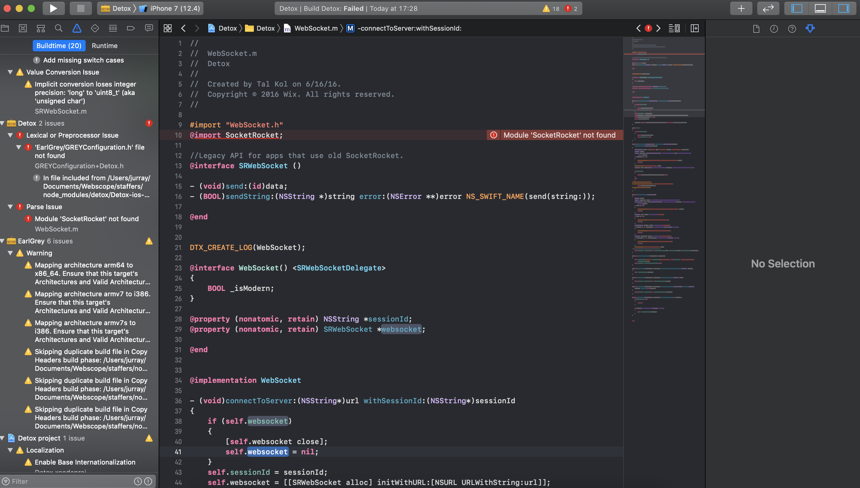
Task: Show the bottom debug area panel
Action: (x=820, y=8)
